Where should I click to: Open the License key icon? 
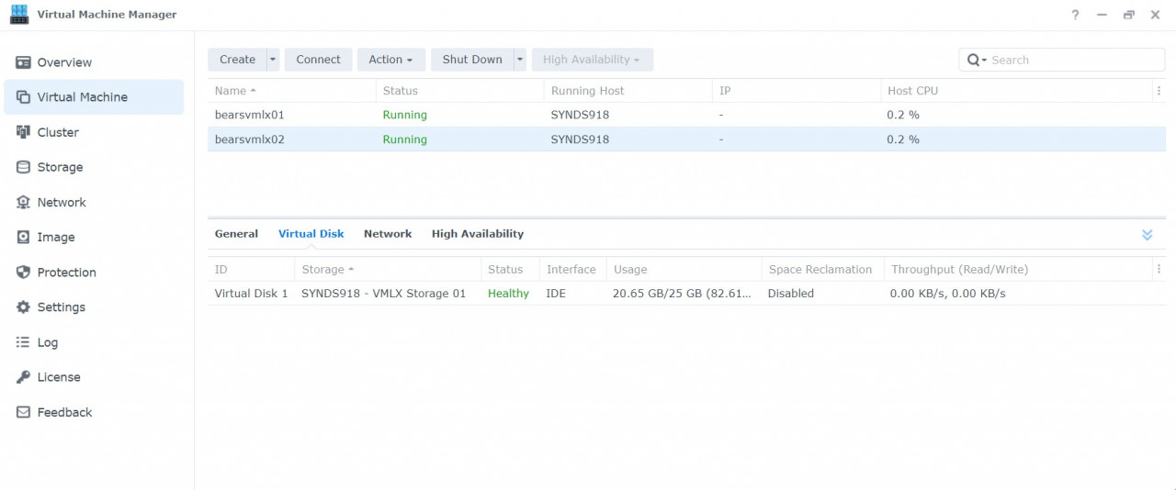pyautogui.click(x=23, y=377)
